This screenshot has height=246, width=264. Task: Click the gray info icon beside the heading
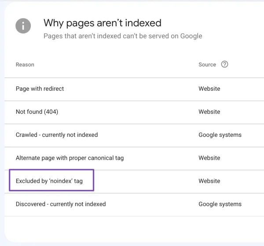(x=23, y=26)
